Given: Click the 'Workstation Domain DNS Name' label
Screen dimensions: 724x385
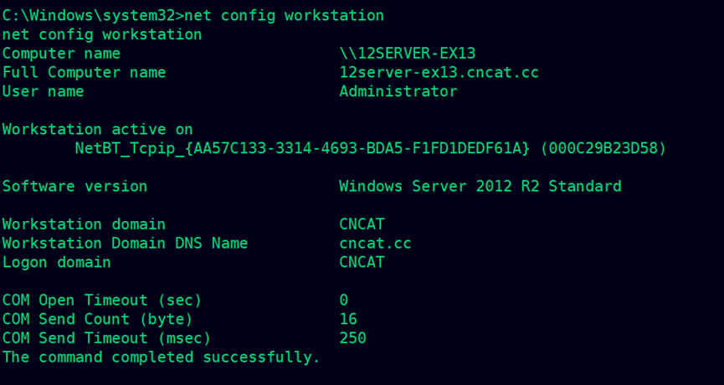Looking at the screenshot, I should [125, 244].
